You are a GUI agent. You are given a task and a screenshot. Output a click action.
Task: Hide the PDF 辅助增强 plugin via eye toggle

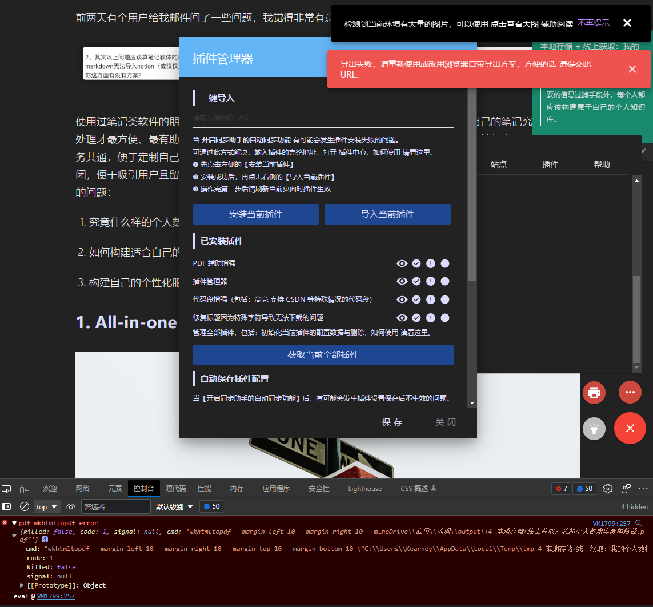point(402,263)
